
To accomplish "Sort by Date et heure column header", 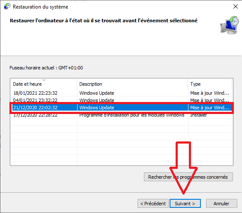I will (x=44, y=84).
